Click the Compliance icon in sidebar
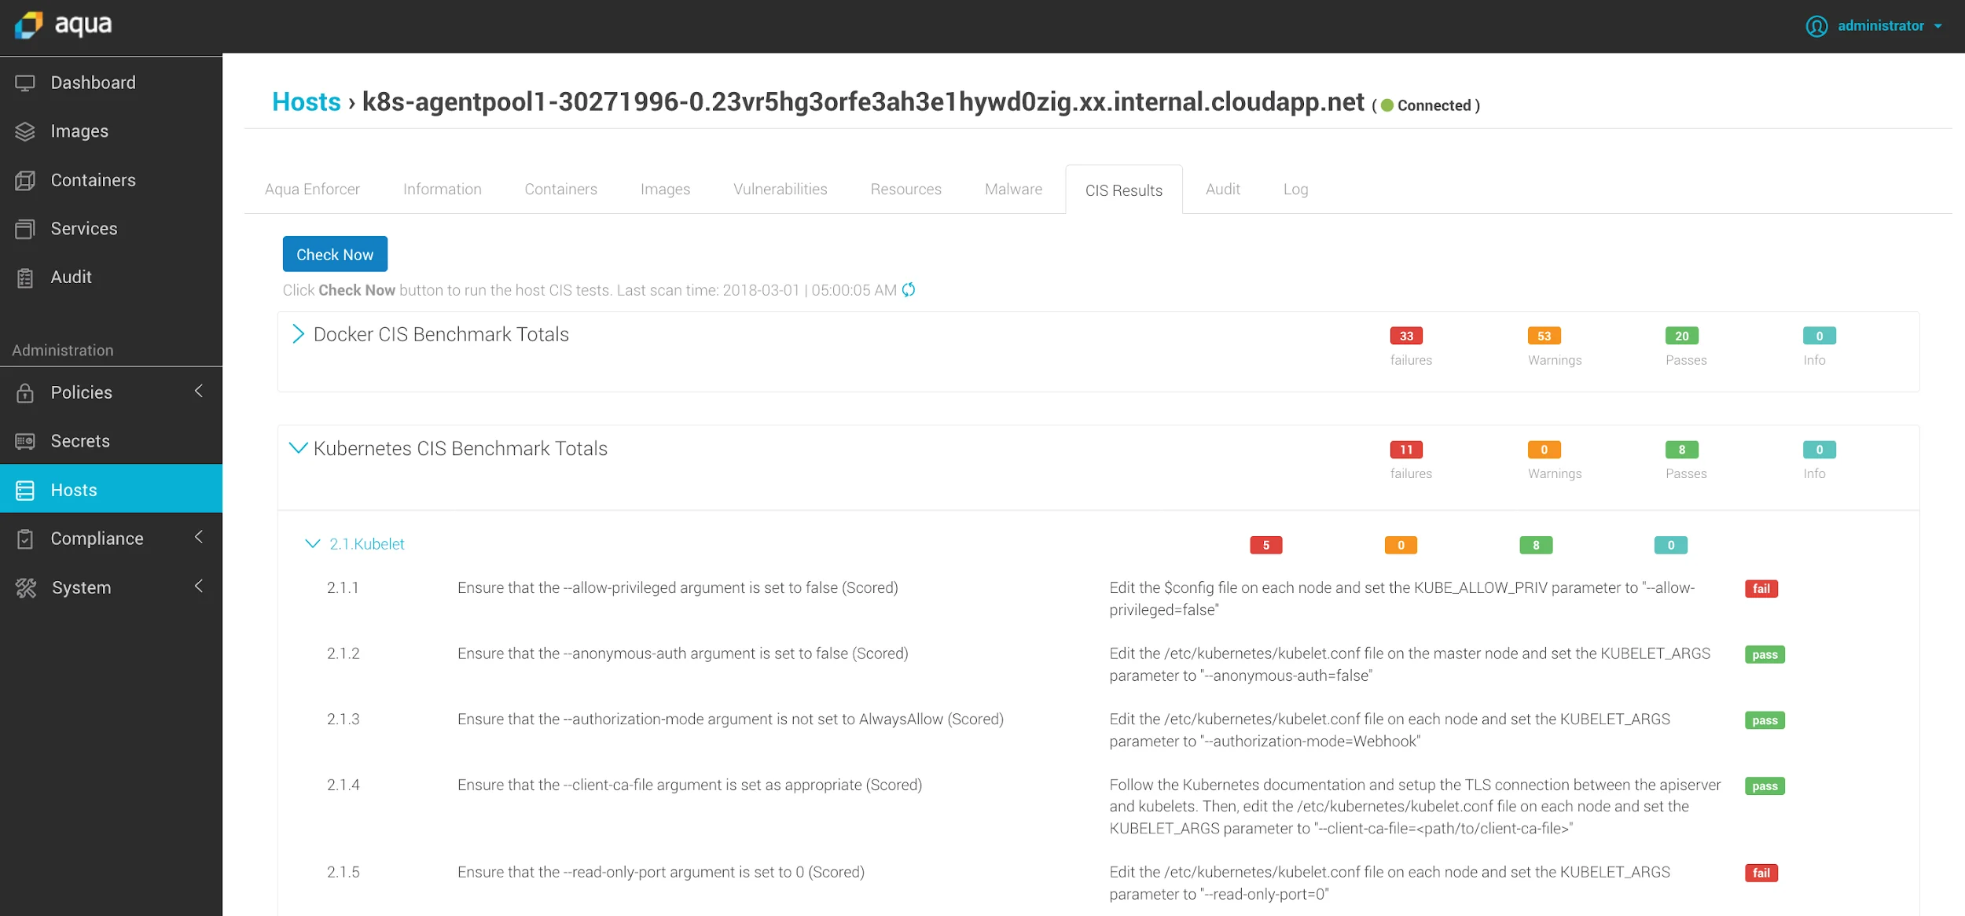Screen dimensions: 1965x916 click(24, 539)
